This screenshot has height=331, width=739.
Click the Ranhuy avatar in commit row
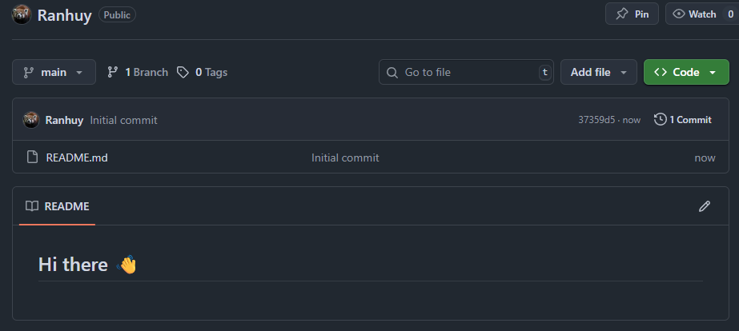(31, 120)
